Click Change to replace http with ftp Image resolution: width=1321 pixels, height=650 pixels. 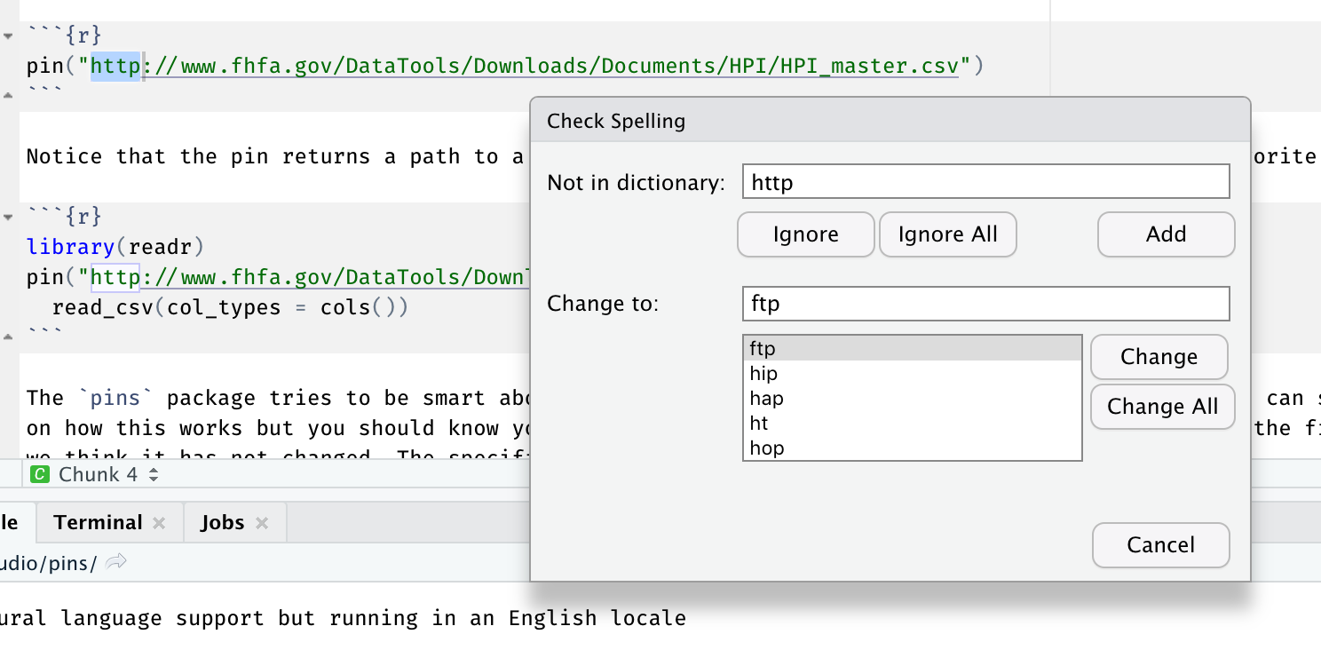1159,357
